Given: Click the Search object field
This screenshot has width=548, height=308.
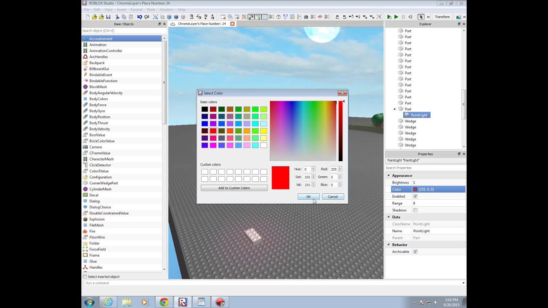Looking at the screenshot, I should [x=124, y=31].
